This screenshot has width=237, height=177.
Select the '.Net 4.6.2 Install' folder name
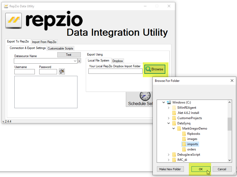pos(188,113)
